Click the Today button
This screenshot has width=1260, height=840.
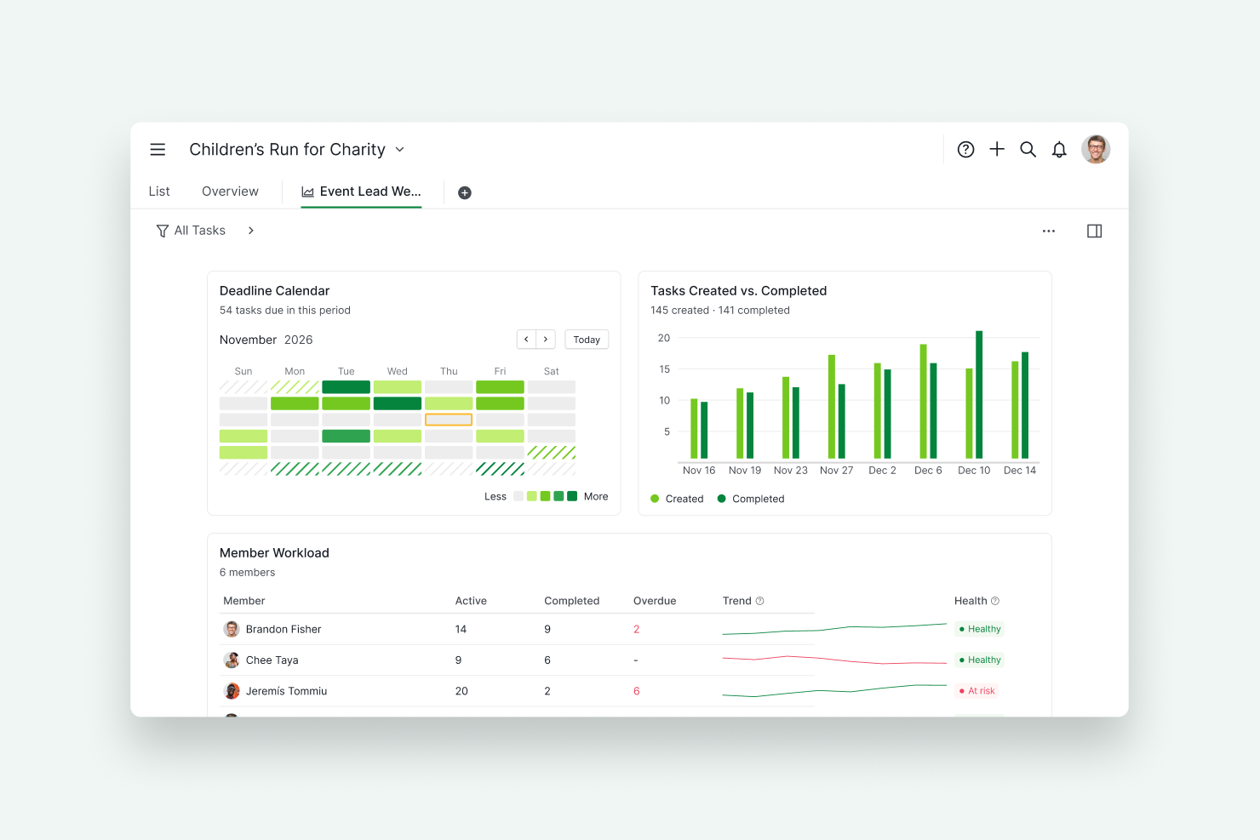[x=587, y=340]
